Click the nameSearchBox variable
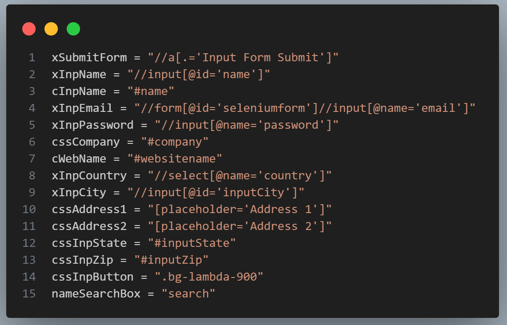The width and height of the screenshot is (507, 325). 96,293
